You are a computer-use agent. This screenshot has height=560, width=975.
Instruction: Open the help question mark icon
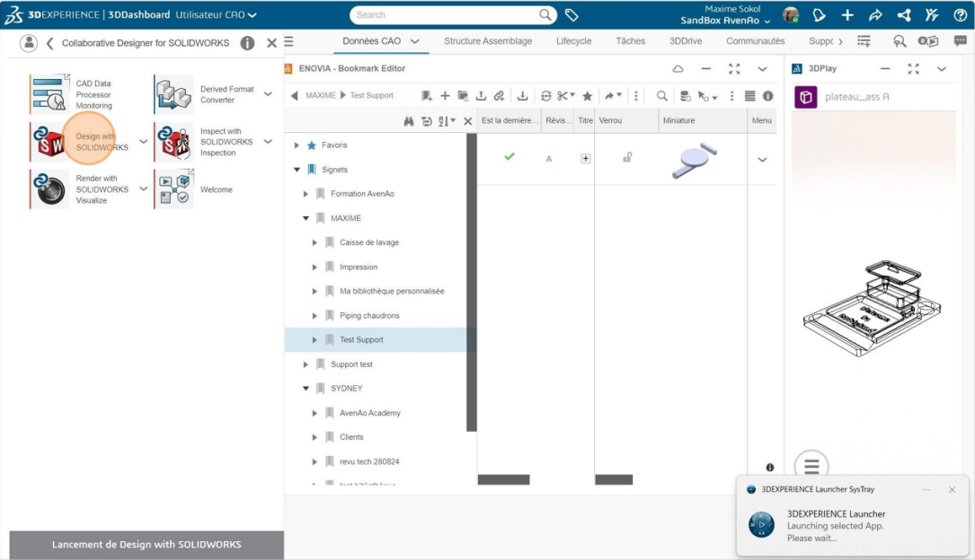tap(960, 15)
